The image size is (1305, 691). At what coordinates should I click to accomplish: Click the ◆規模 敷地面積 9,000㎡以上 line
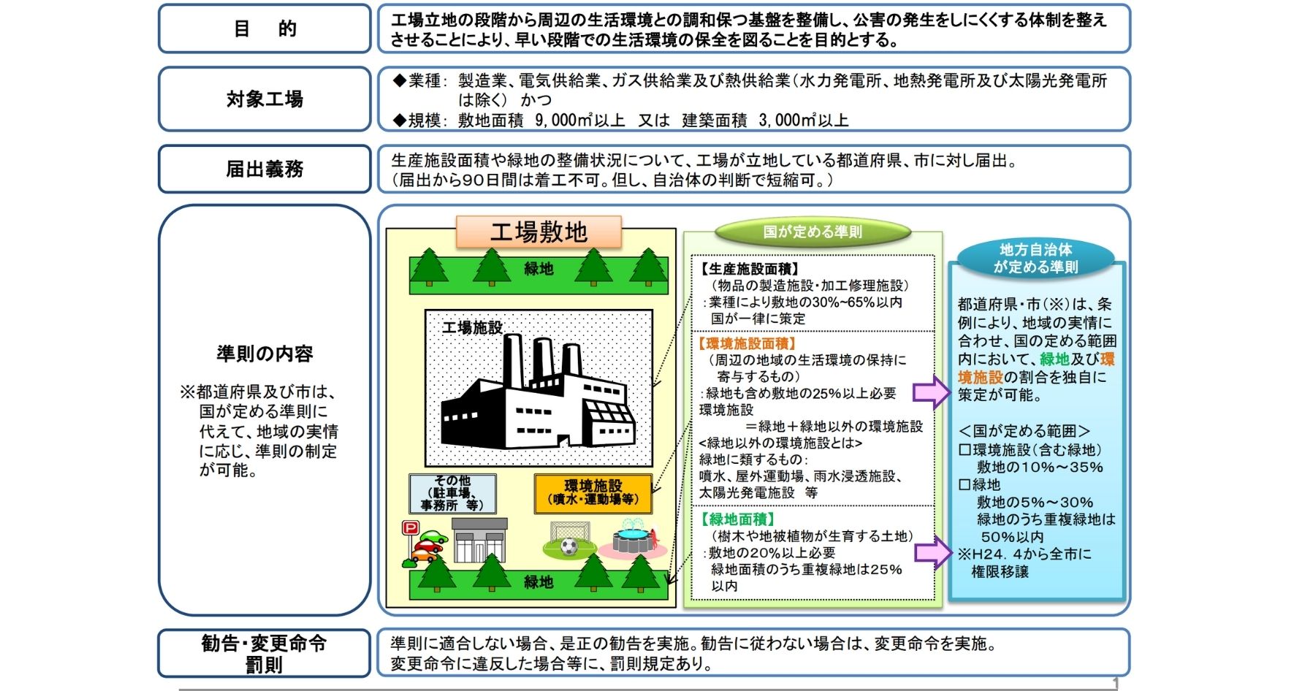620,120
